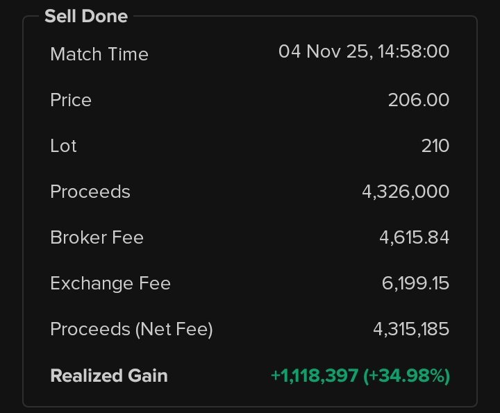Viewport: 500px width, 413px height.
Task: Click the broker fee amount 4,615.84
Action: [x=414, y=237]
